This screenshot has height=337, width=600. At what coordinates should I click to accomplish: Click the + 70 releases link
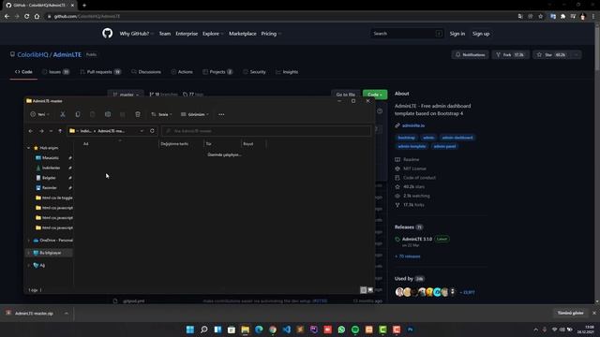(408, 256)
